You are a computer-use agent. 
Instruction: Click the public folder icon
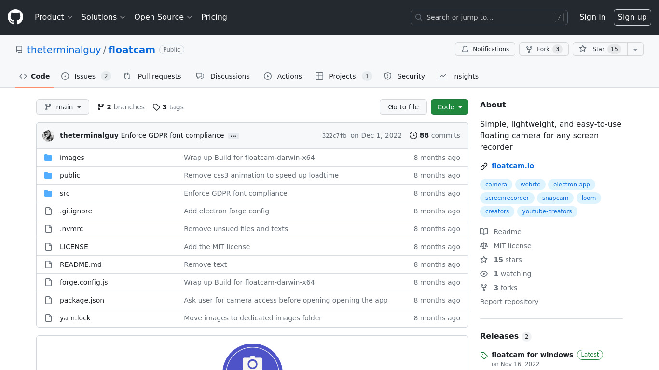(x=48, y=175)
